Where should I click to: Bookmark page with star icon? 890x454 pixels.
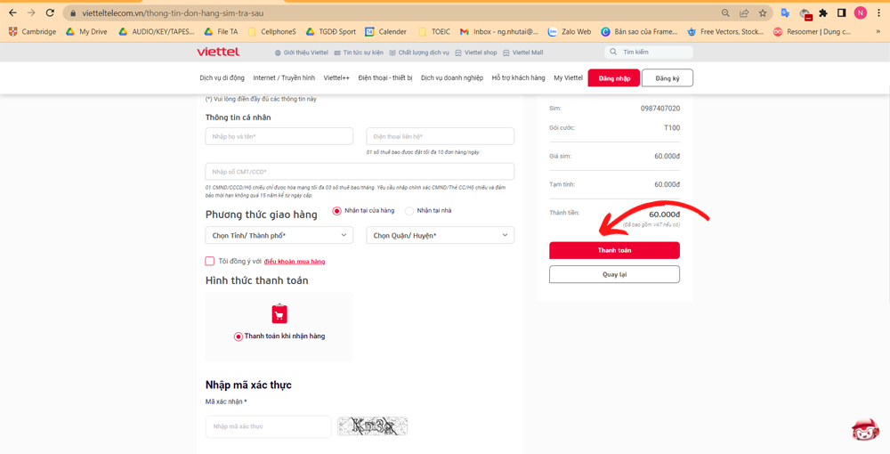click(x=763, y=13)
